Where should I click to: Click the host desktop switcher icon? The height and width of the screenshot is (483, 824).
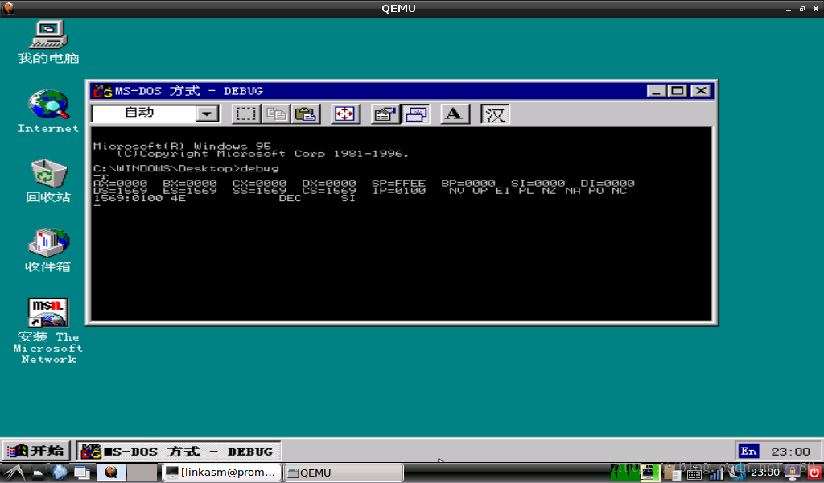[x=82, y=473]
